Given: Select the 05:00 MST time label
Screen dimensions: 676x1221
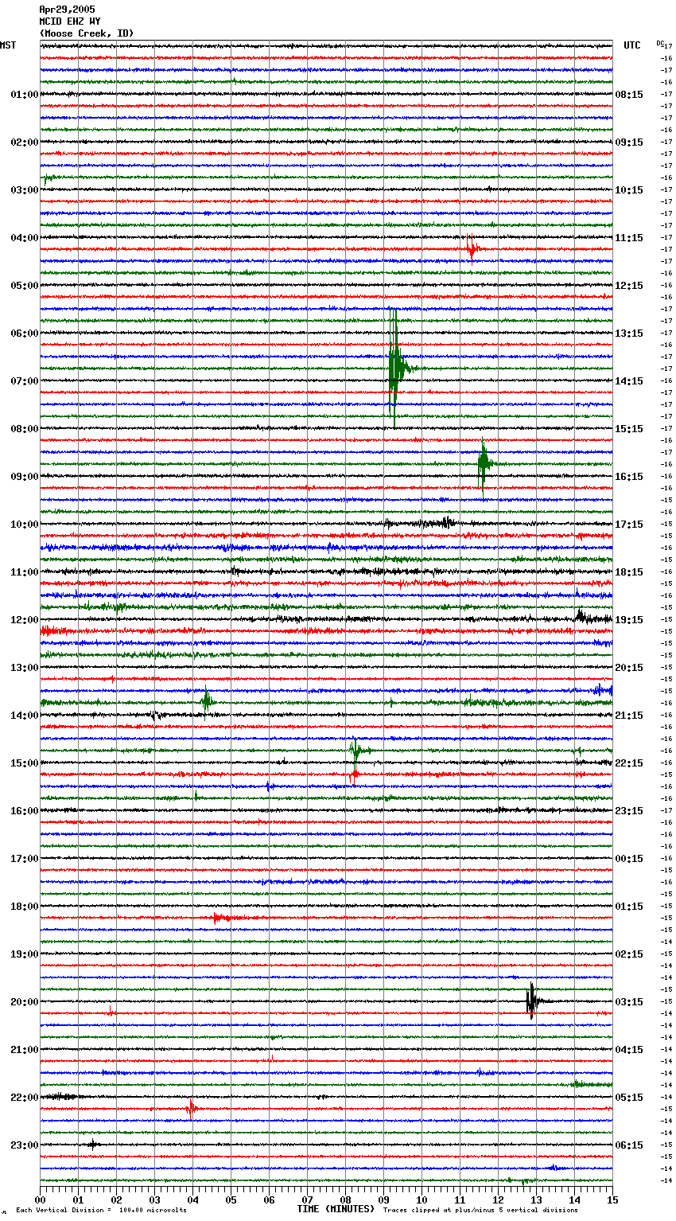Looking at the screenshot, I should pyautogui.click(x=25, y=286).
